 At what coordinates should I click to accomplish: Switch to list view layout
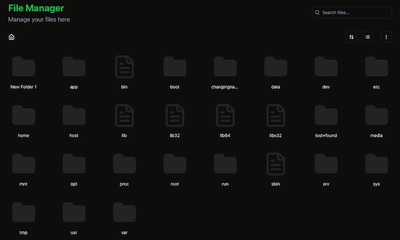367,37
